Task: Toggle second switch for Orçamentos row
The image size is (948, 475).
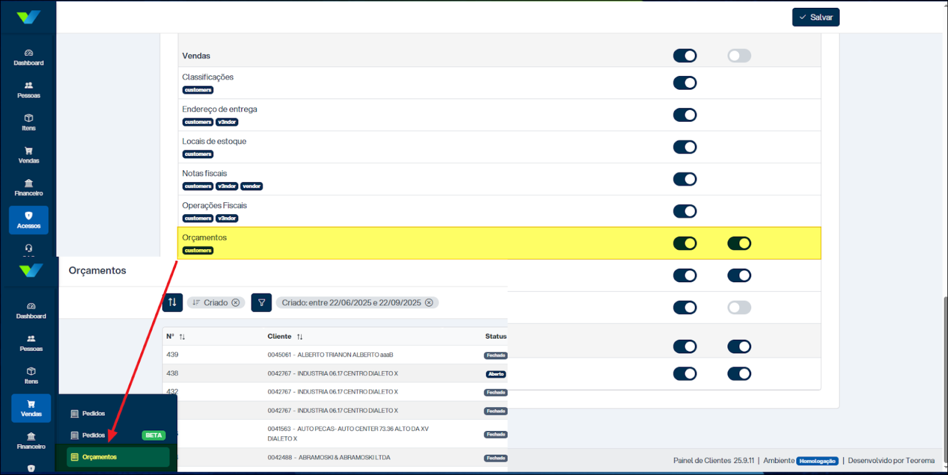Action: (739, 243)
